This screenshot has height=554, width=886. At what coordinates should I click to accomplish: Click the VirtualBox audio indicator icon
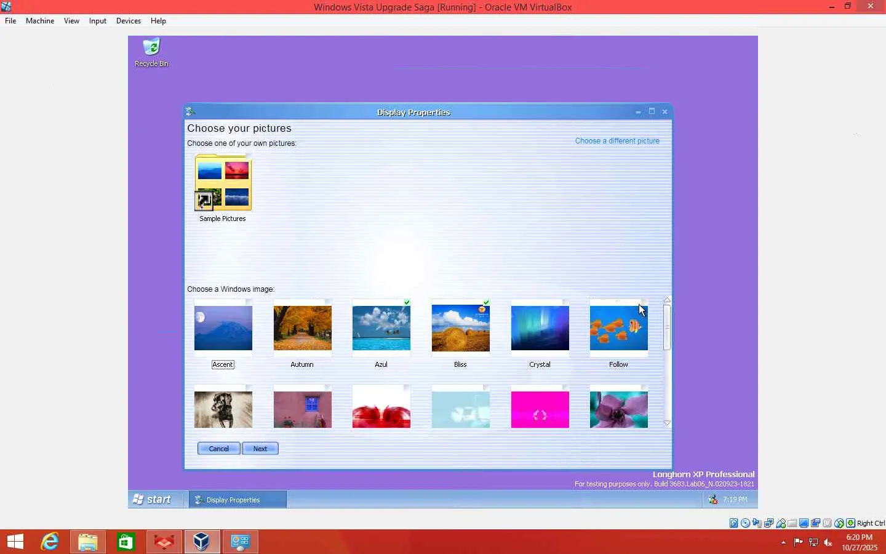pos(757,523)
